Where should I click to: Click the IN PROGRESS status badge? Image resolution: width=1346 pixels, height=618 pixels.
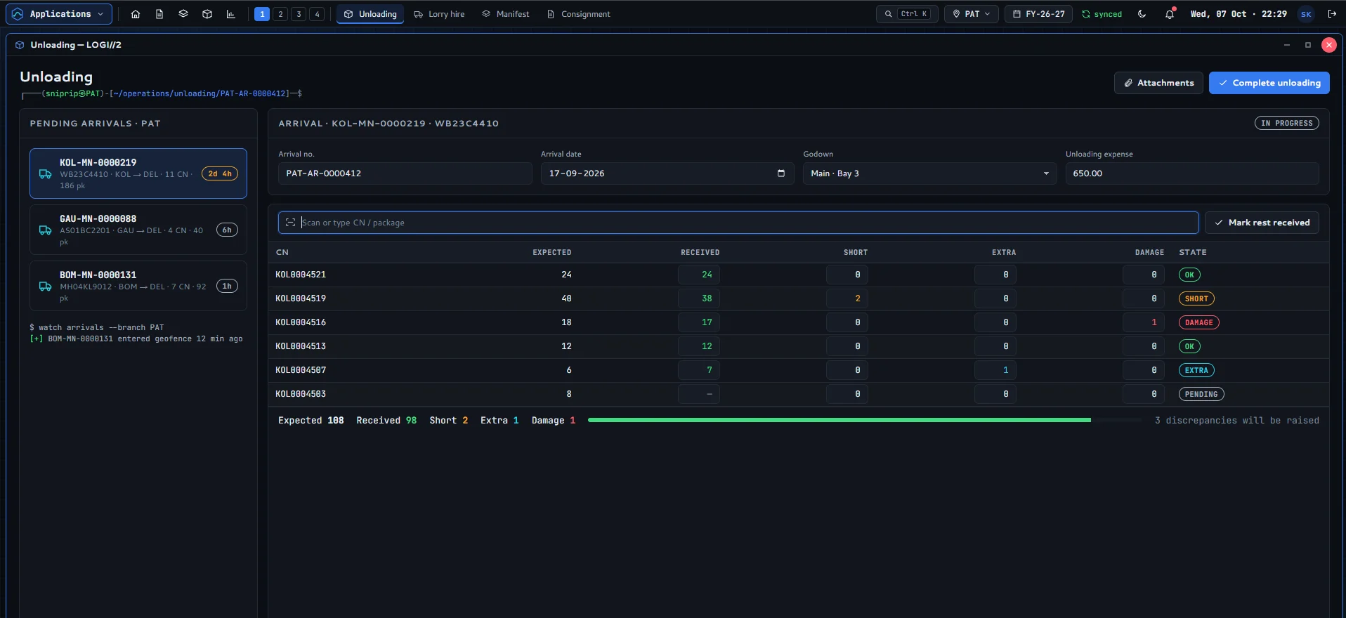1287,123
